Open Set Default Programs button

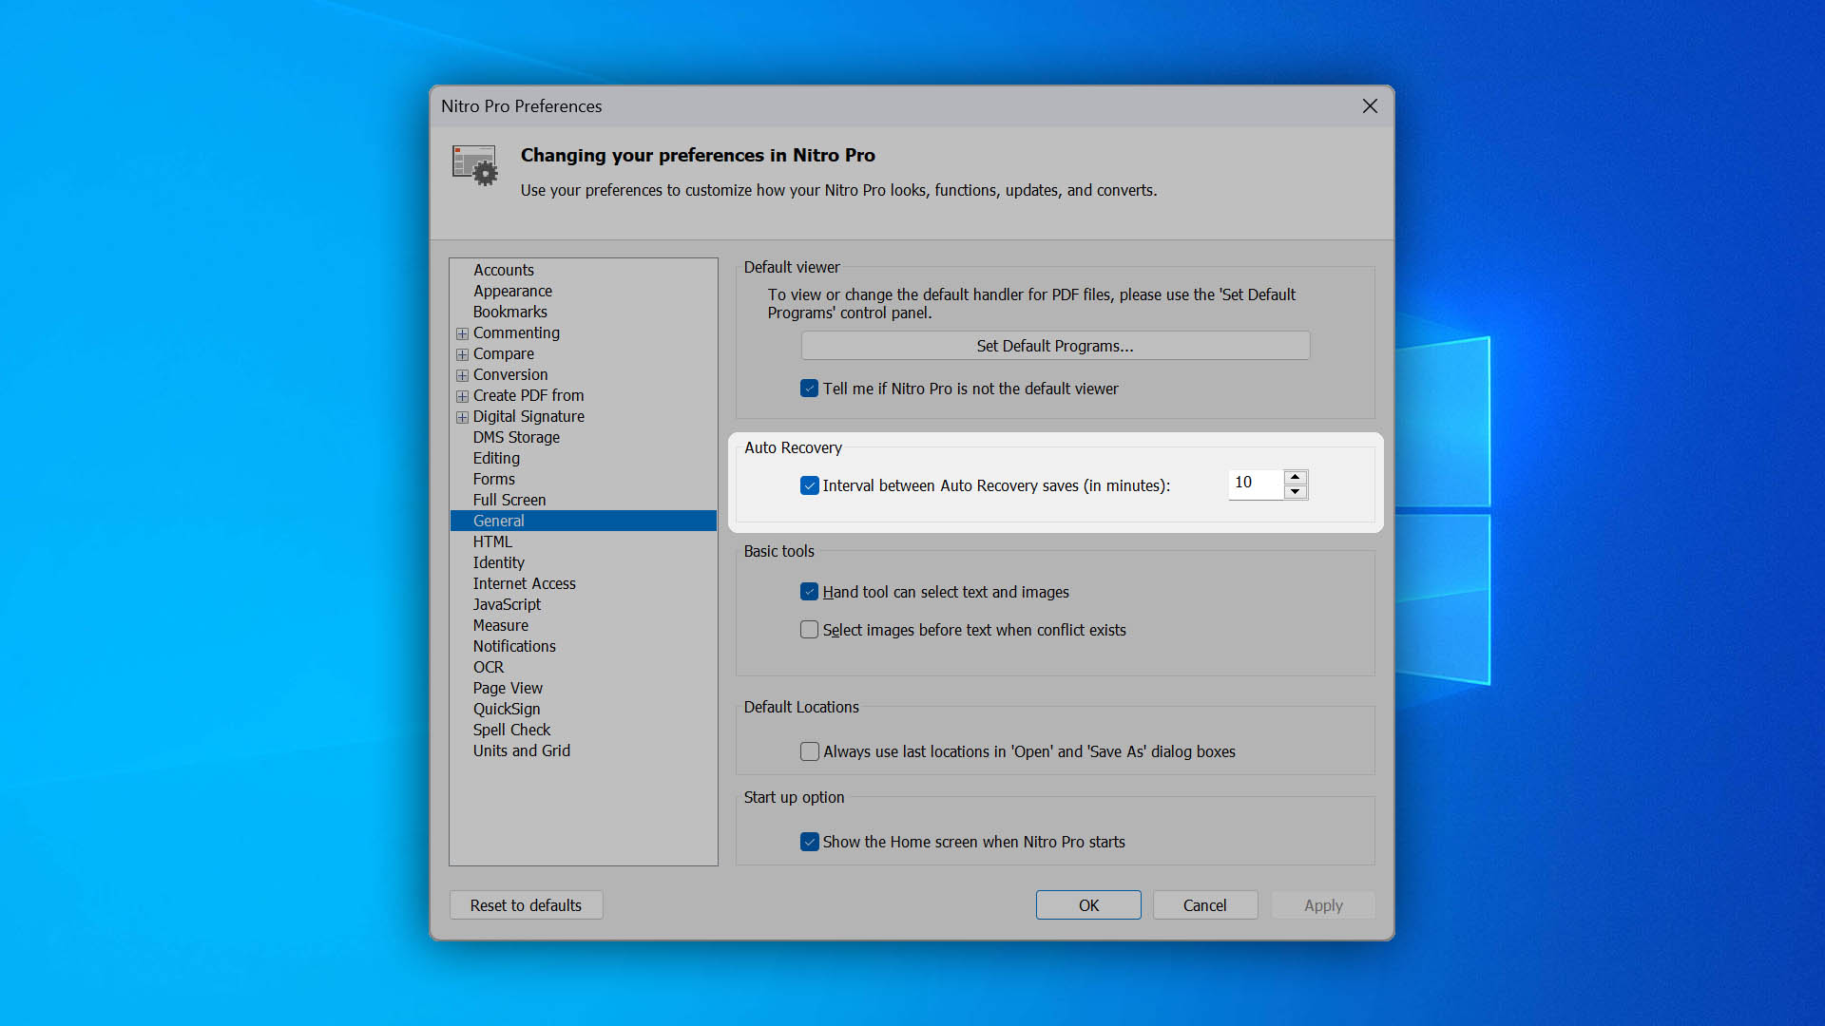tap(1055, 346)
